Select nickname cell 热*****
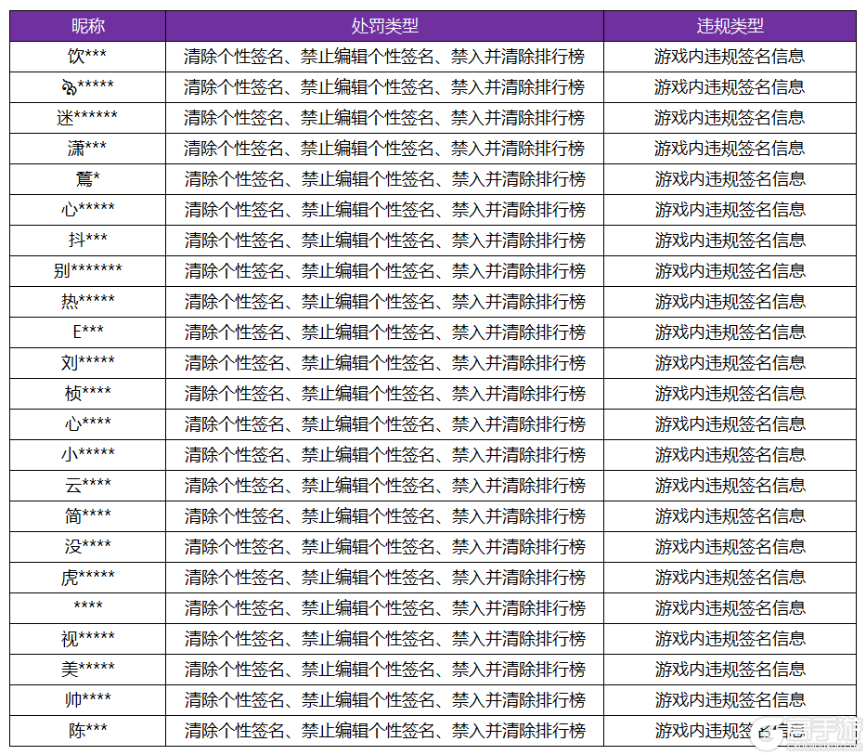The height and width of the screenshot is (755, 866). point(87,302)
